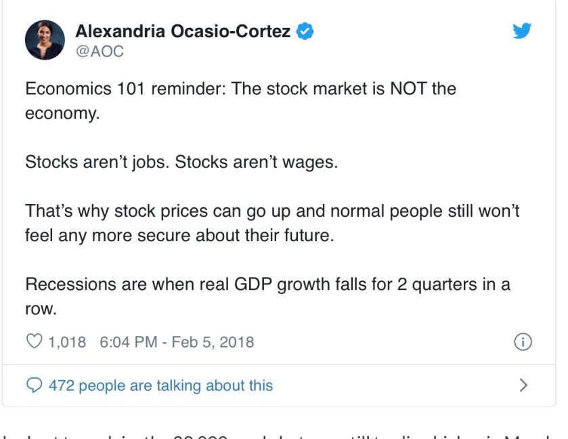Click the sentence 'Stocks aren't wages.'
The height and width of the screenshot is (439, 568).
[x=256, y=163]
